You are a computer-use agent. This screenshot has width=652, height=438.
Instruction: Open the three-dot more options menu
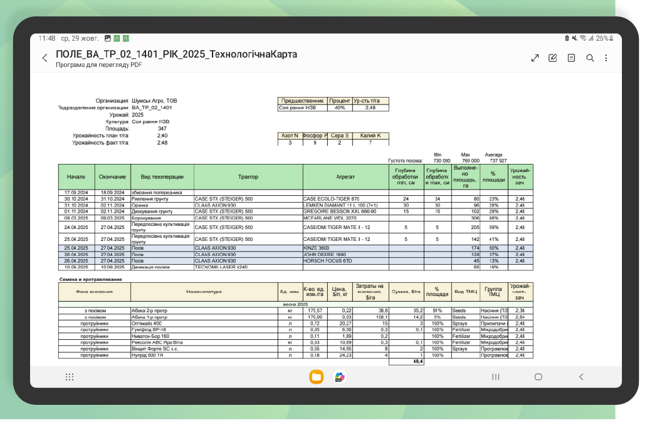[606, 58]
